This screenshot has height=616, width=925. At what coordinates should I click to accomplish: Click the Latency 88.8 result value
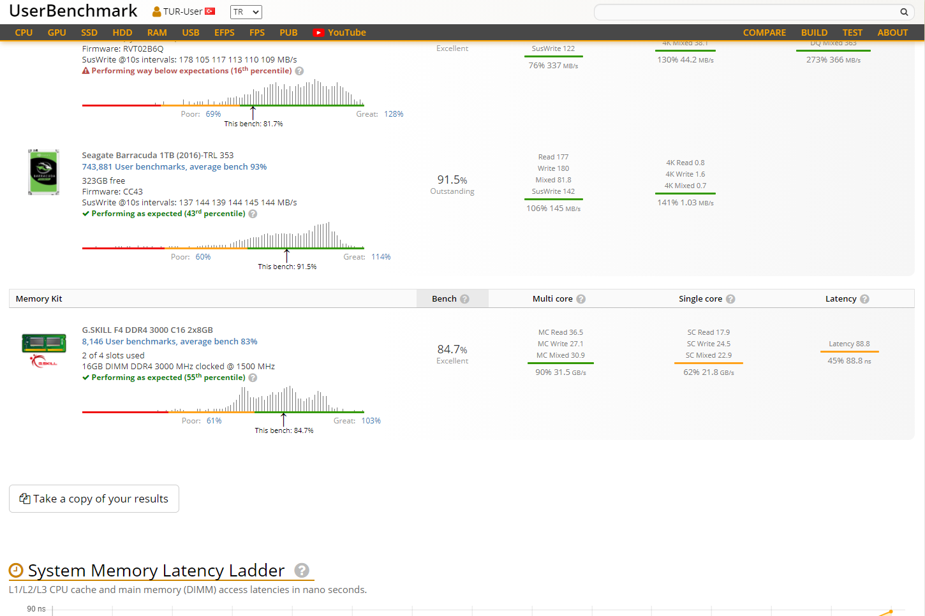(x=849, y=344)
